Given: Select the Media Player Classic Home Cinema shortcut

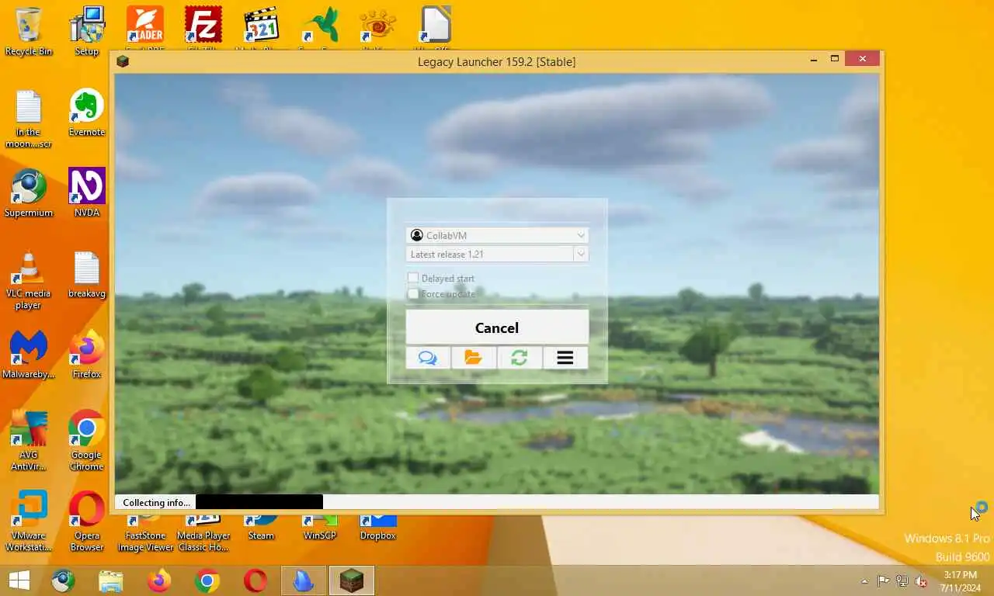Looking at the screenshot, I should coord(203,534).
